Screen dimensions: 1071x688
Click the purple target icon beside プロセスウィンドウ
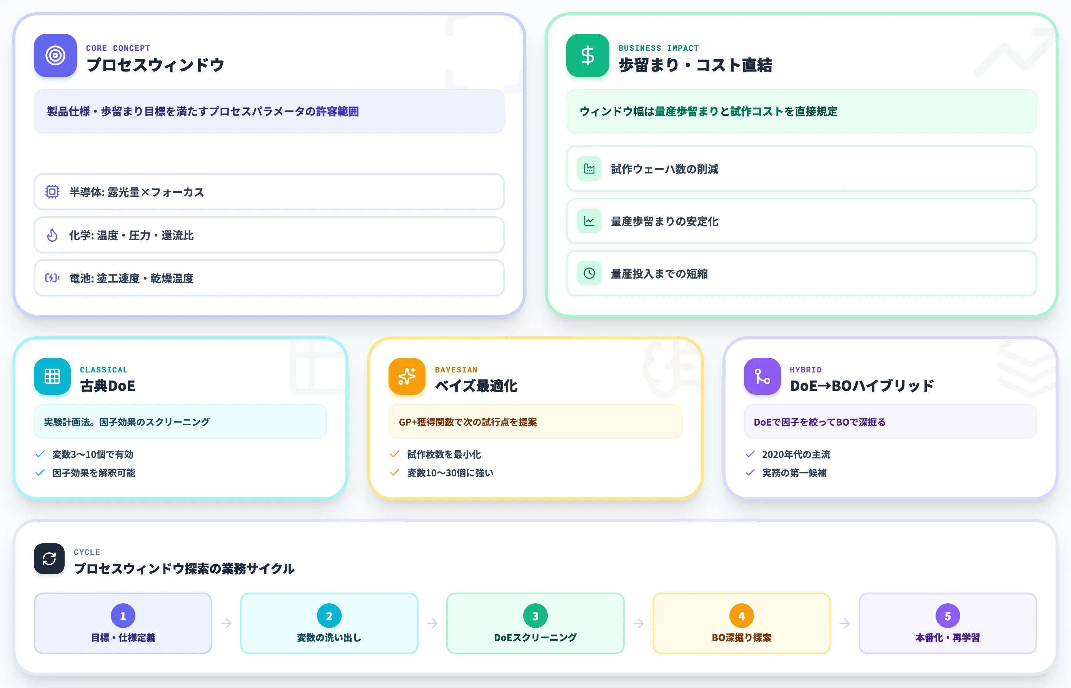click(55, 55)
